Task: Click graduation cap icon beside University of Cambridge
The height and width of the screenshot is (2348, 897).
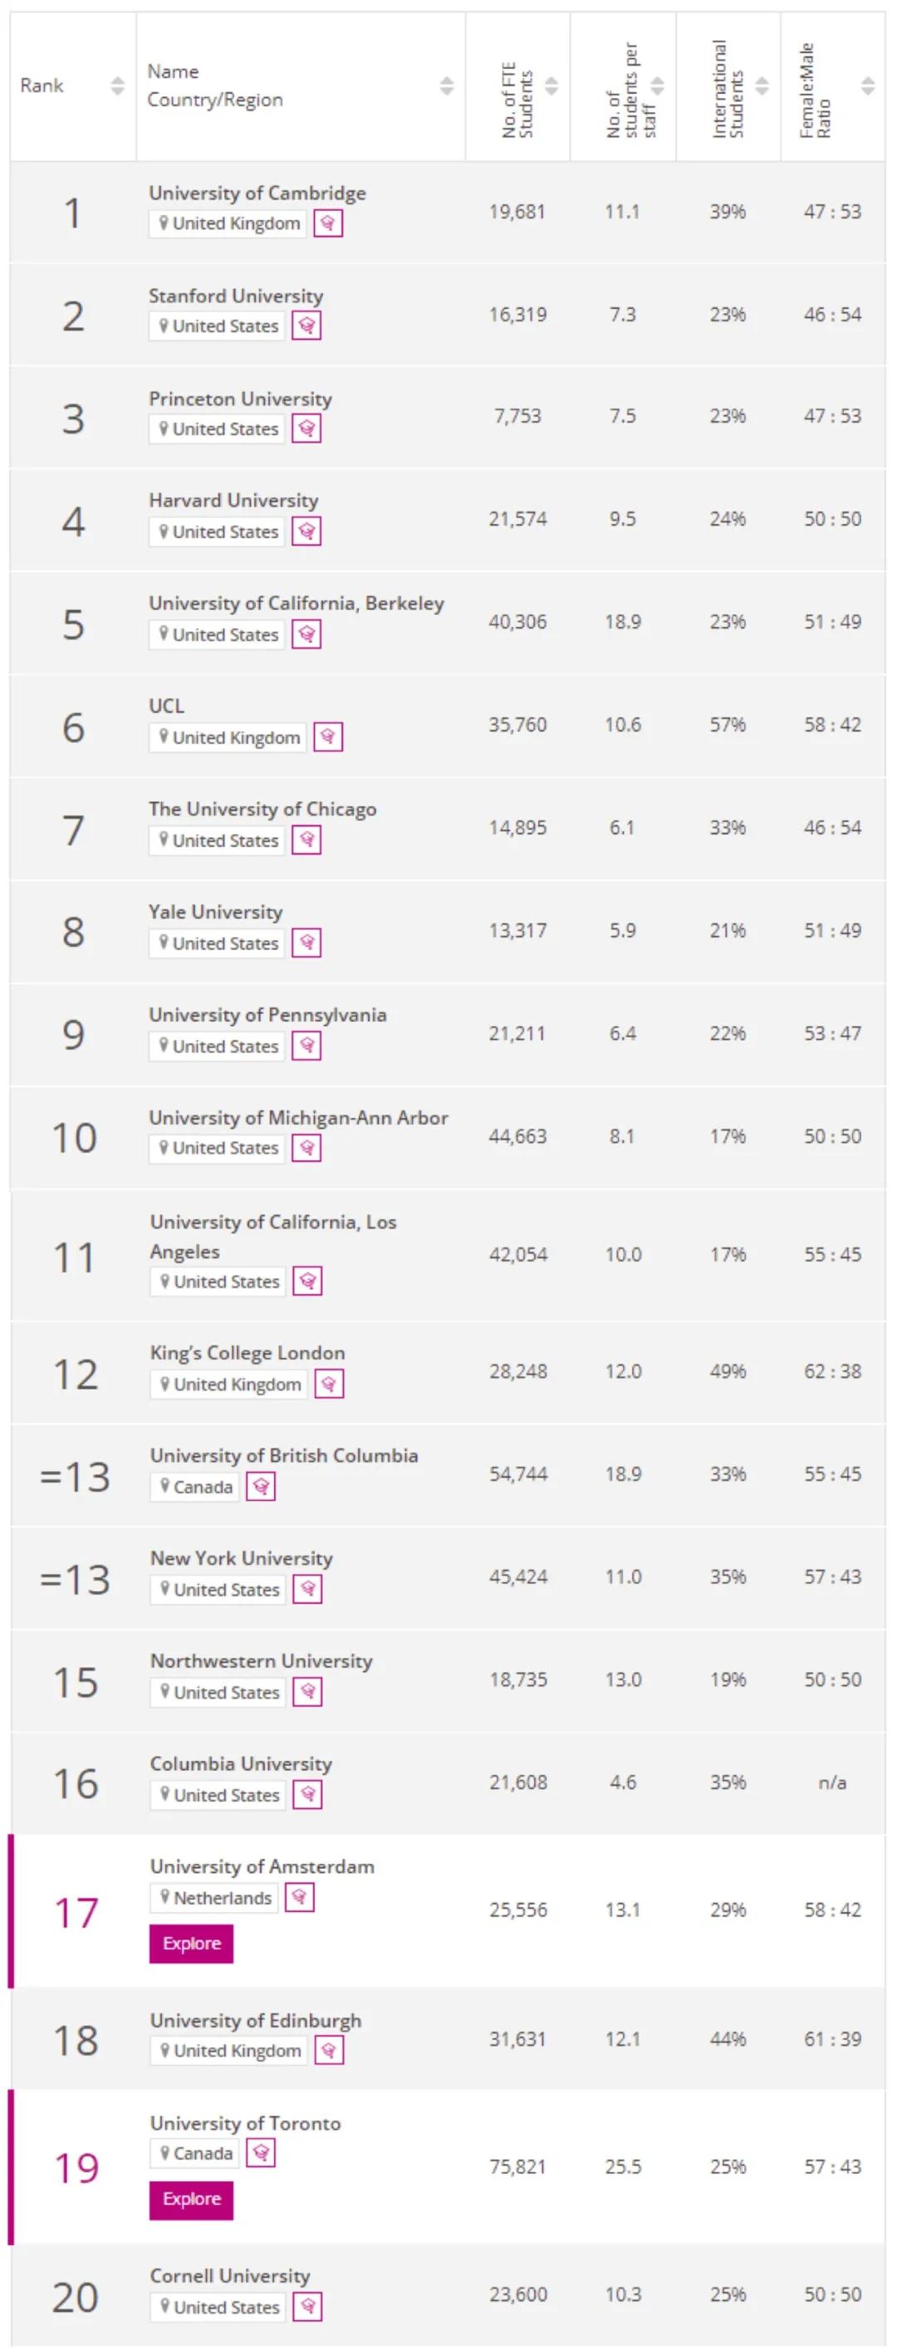Action: click(x=328, y=223)
